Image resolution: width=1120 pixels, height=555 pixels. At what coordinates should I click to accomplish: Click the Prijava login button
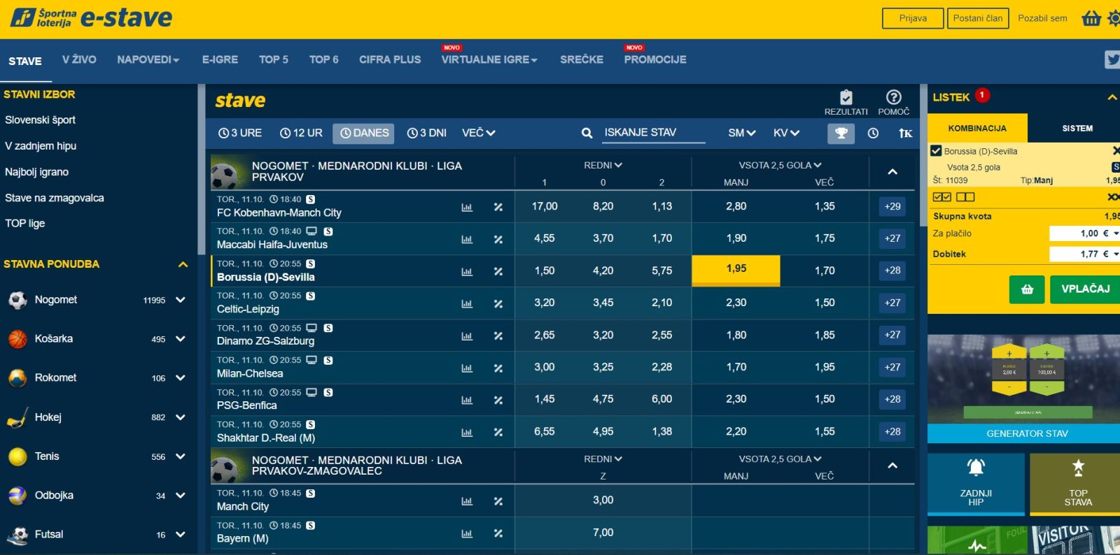point(912,18)
